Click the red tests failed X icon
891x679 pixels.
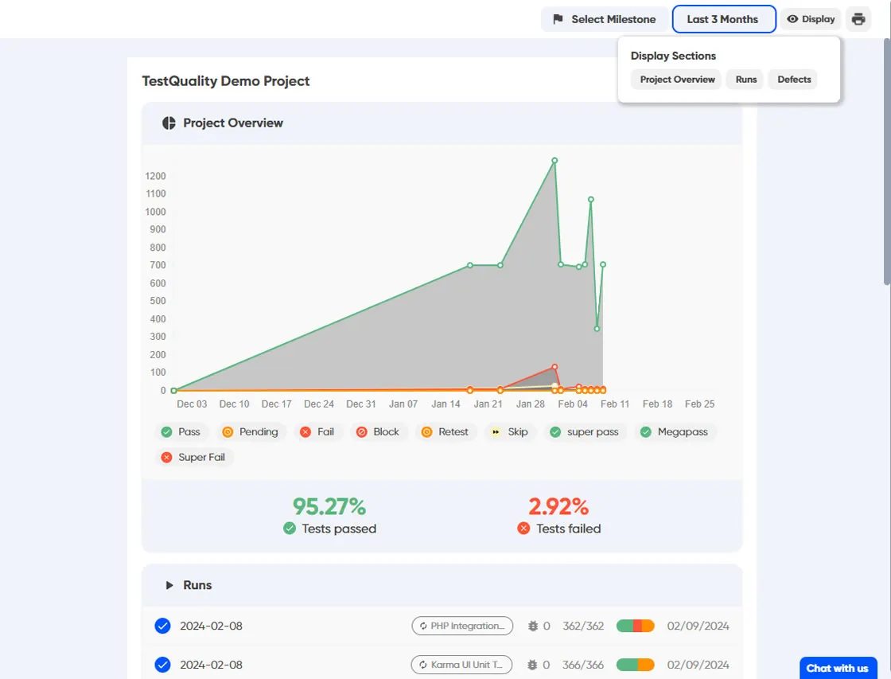pos(523,529)
